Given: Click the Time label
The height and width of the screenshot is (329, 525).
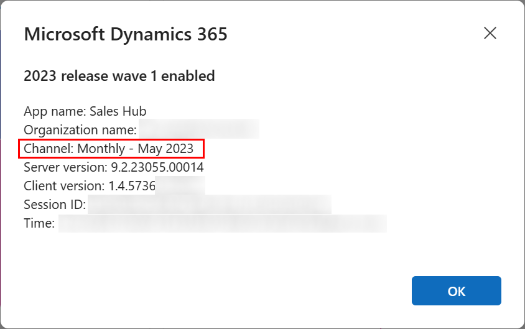Looking at the screenshot, I should coord(39,223).
